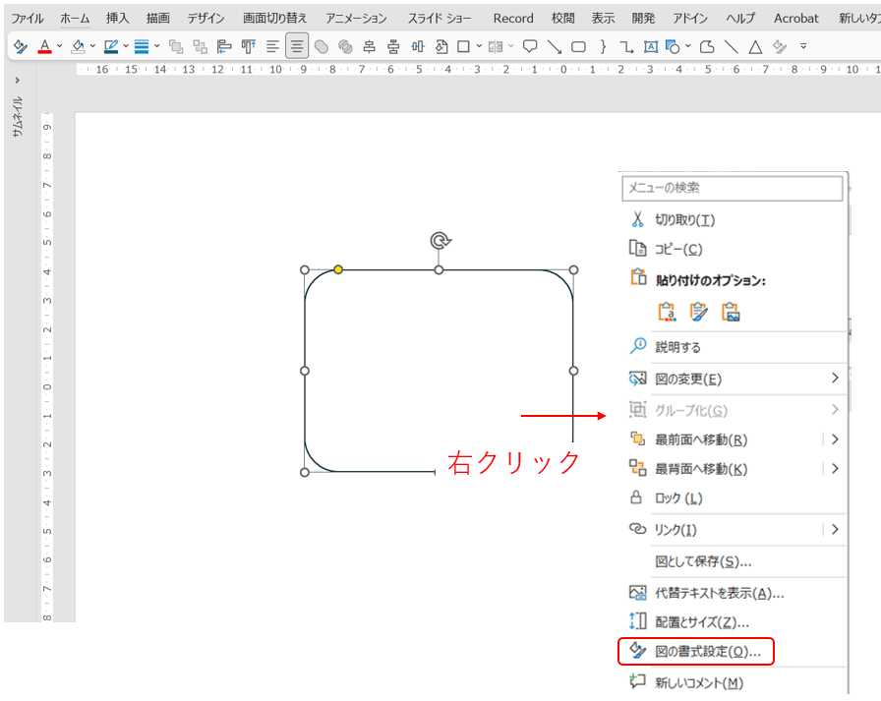881x701 pixels.
Task: Insert arrow line shape
Action: [x=554, y=46]
